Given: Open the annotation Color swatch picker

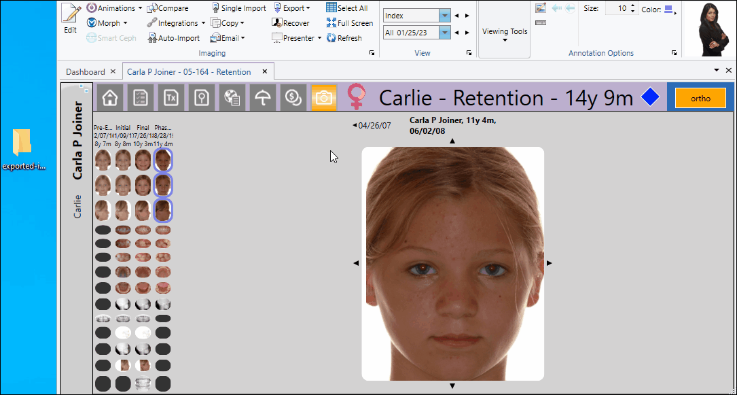Looking at the screenshot, I should pyautogui.click(x=669, y=9).
